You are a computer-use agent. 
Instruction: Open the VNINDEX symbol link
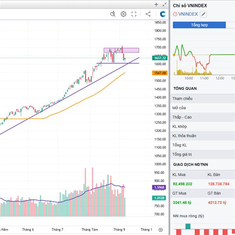pos(188,14)
